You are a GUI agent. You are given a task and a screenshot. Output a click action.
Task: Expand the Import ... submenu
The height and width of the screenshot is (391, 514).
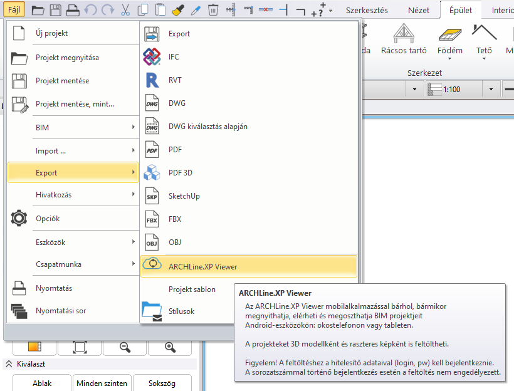(73, 151)
